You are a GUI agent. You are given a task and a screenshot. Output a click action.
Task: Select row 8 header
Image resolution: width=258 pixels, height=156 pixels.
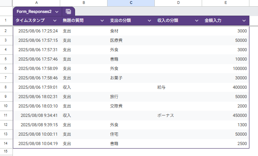6,87
